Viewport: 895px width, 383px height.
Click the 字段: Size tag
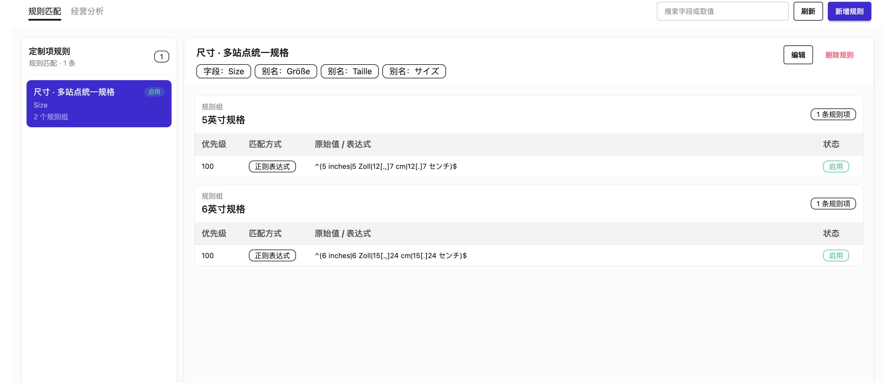(x=223, y=72)
